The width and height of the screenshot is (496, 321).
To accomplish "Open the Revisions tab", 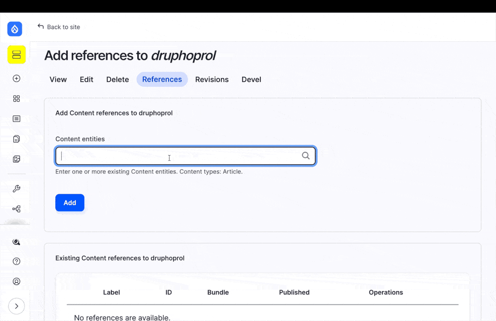I will (212, 79).
